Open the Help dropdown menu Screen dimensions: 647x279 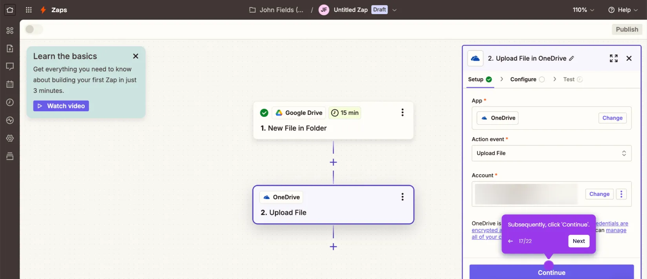[x=623, y=10]
